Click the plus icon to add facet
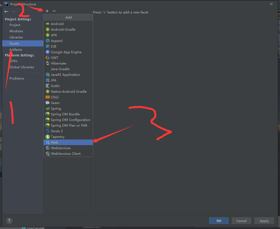The height and width of the screenshot is (229, 280). click(47, 11)
